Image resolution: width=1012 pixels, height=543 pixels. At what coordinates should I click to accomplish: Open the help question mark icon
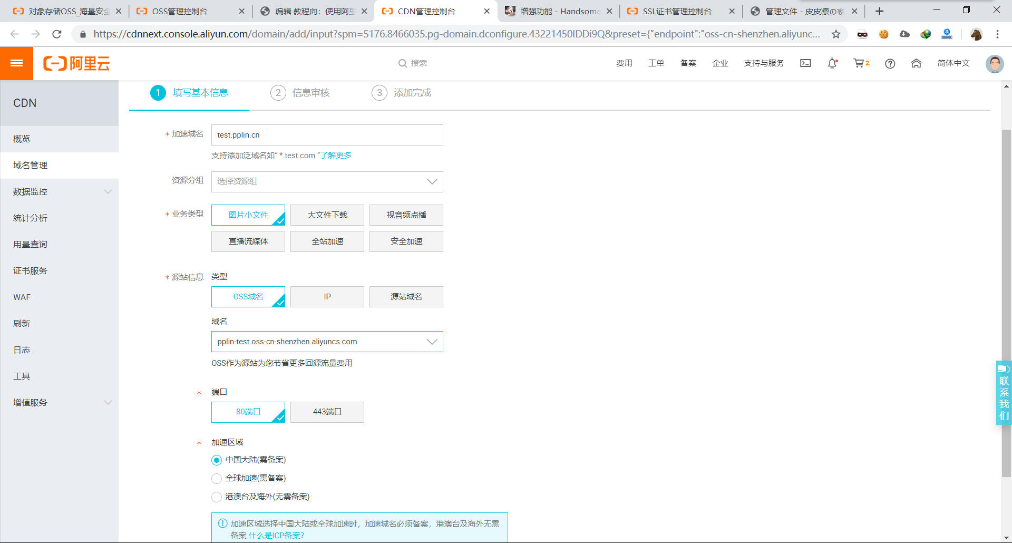(x=890, y=63)
